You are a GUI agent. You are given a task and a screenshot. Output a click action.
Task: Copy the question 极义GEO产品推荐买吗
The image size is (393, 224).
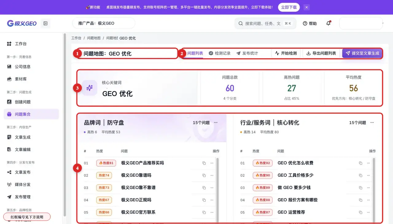[204, 163]
